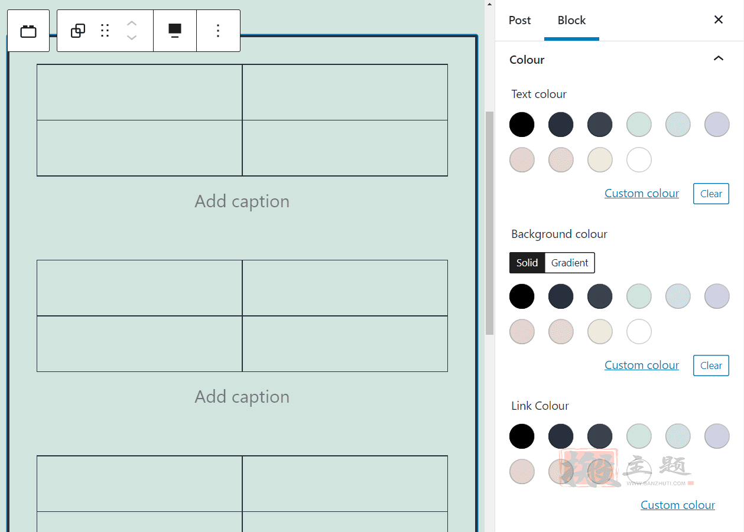Choose white Text colour swatch
Viewport: 744px width, 532px height.
pyautogui.click(x=639, y=159)
